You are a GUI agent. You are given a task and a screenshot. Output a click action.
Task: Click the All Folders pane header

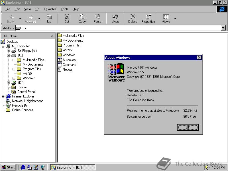pos(28,36)
